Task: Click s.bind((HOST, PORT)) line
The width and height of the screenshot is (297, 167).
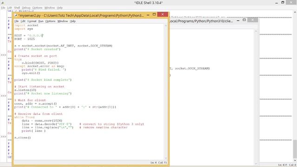Action: point(40,63)
